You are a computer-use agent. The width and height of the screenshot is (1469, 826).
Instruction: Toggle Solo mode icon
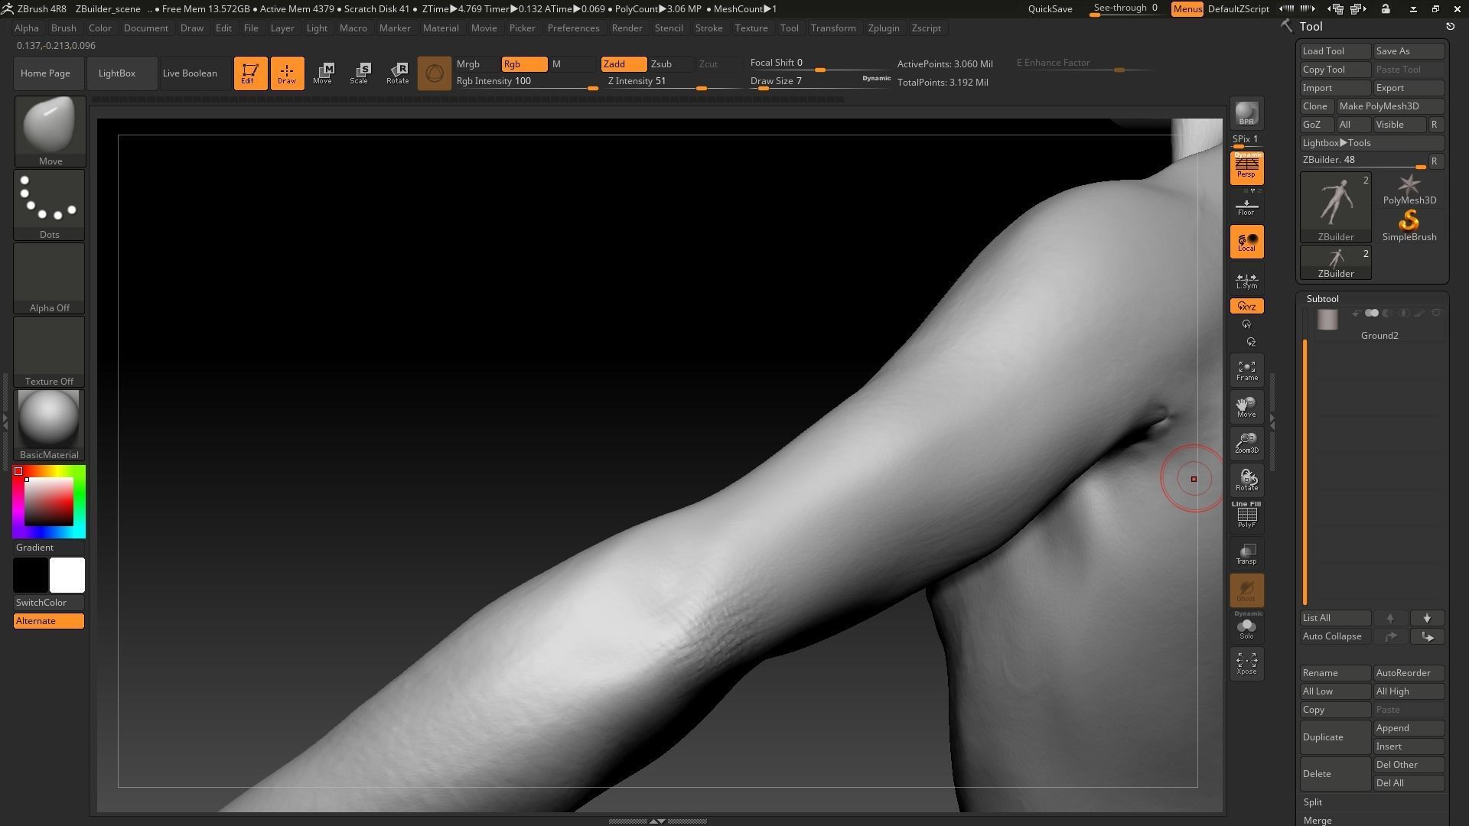point(1246,628)
